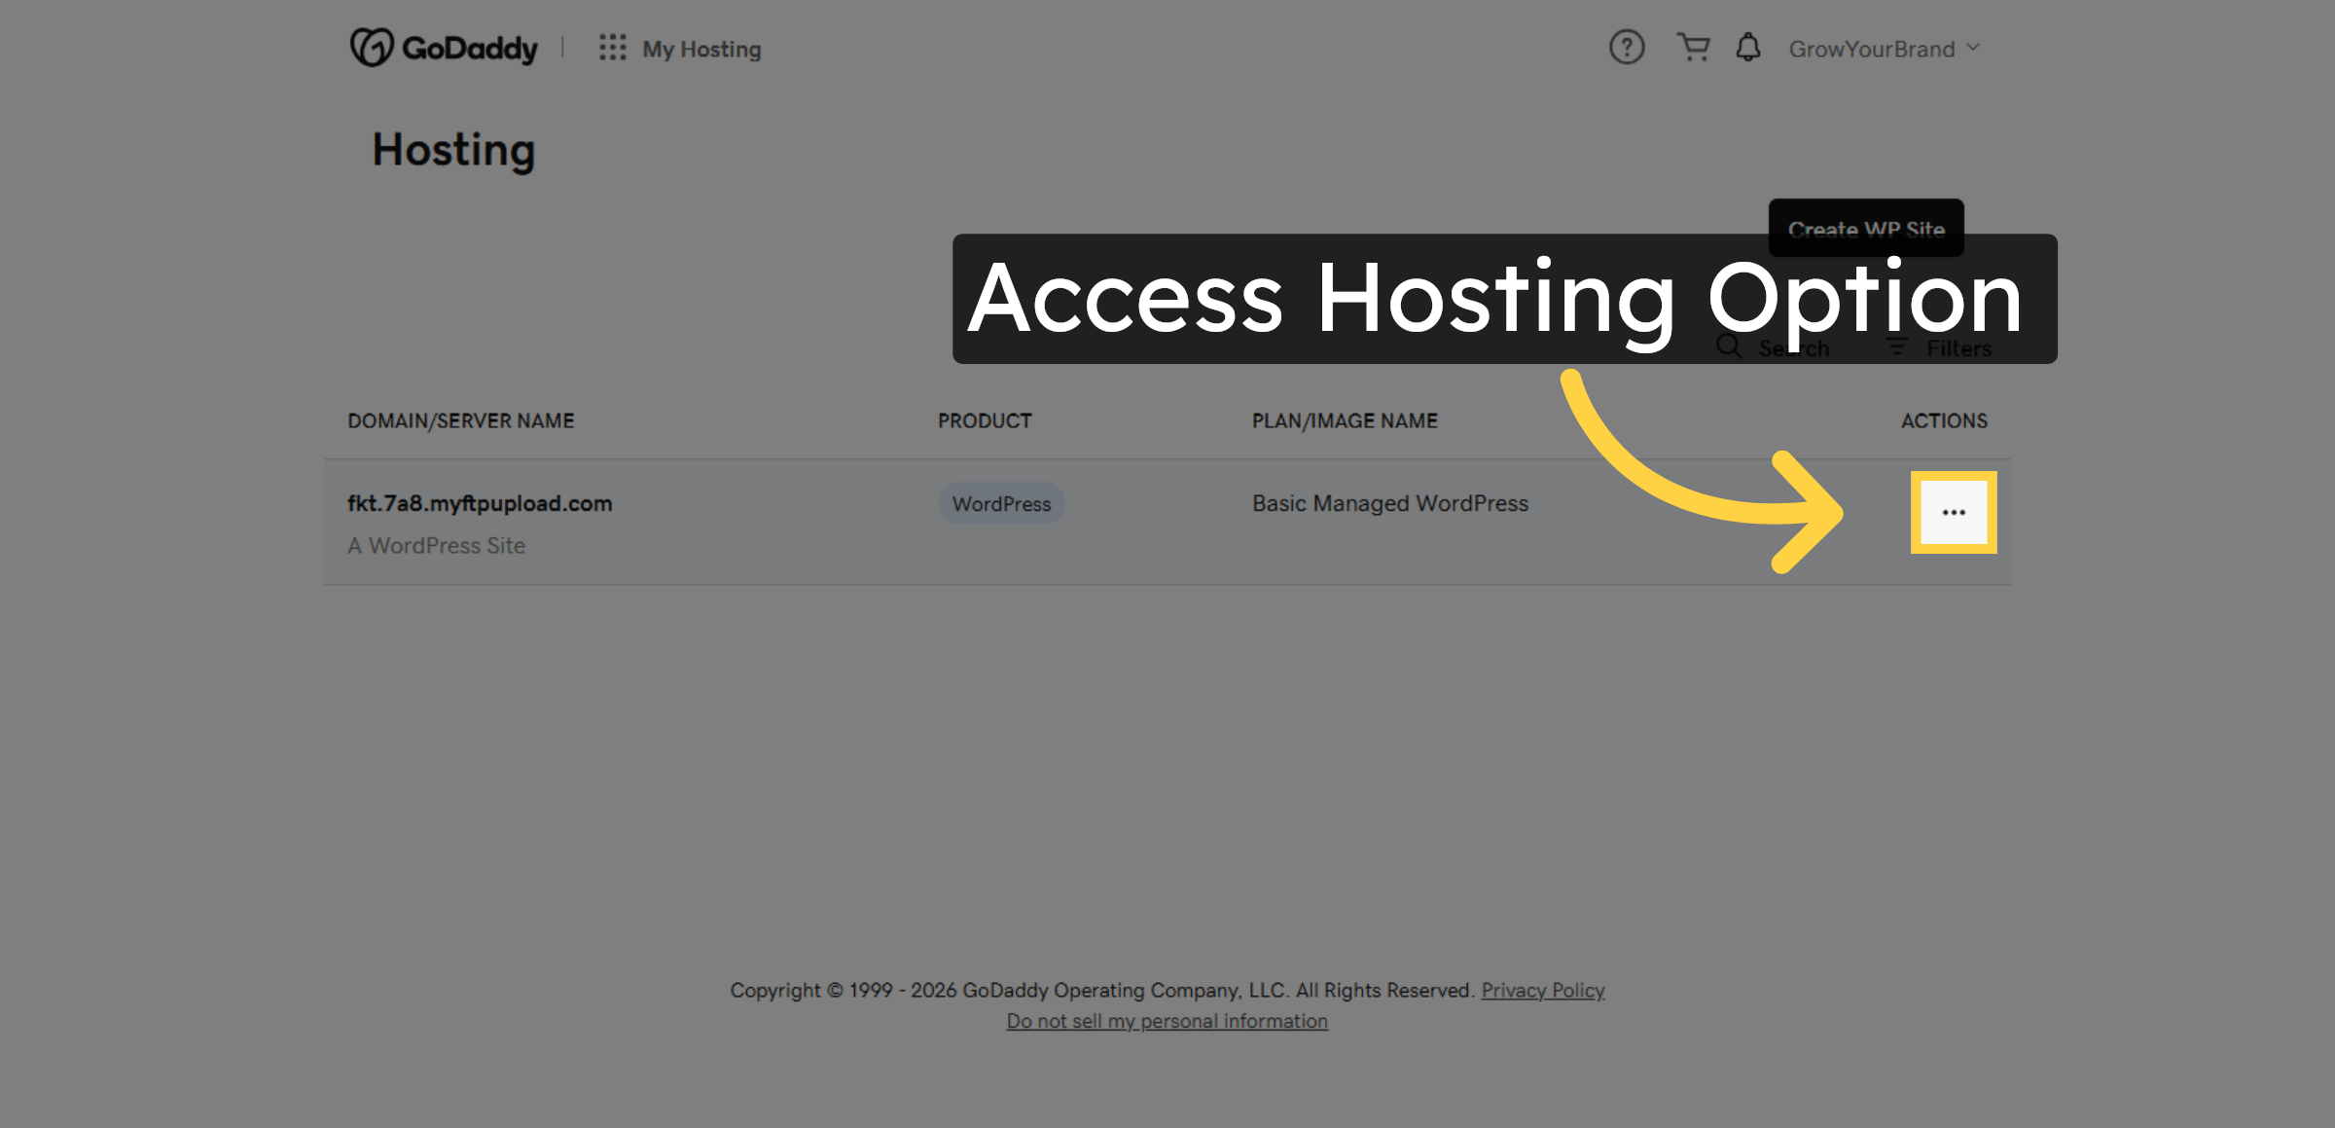
Task: Check notifications using the bell icon
Action: (1747, 47)
